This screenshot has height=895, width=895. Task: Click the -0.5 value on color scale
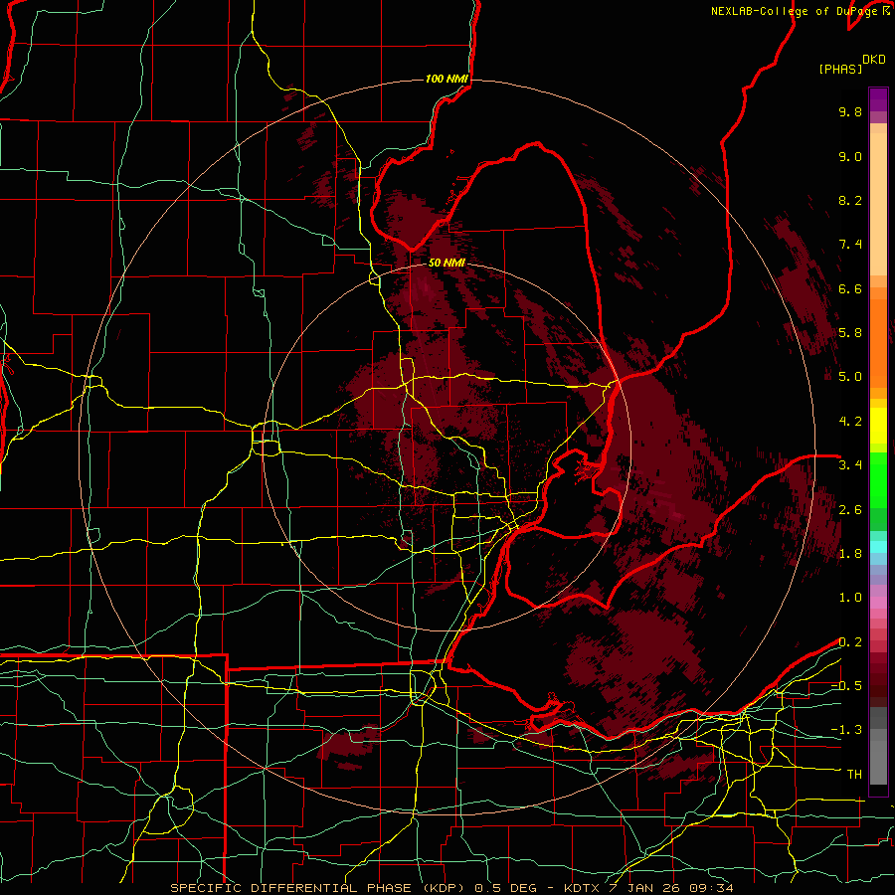846,686
